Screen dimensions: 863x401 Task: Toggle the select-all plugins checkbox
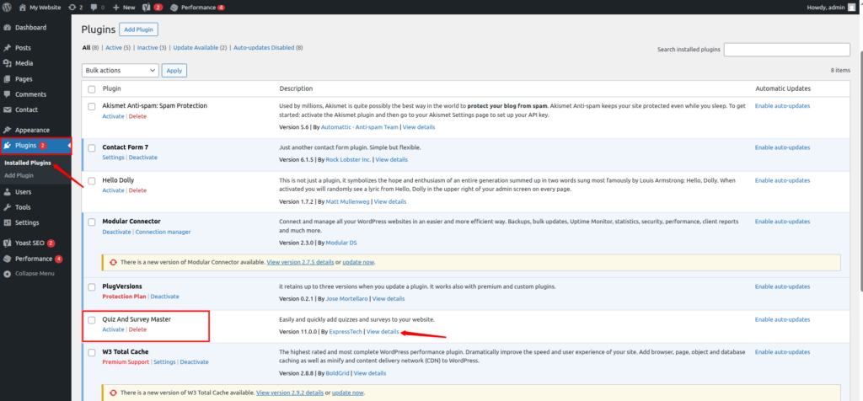92,89
